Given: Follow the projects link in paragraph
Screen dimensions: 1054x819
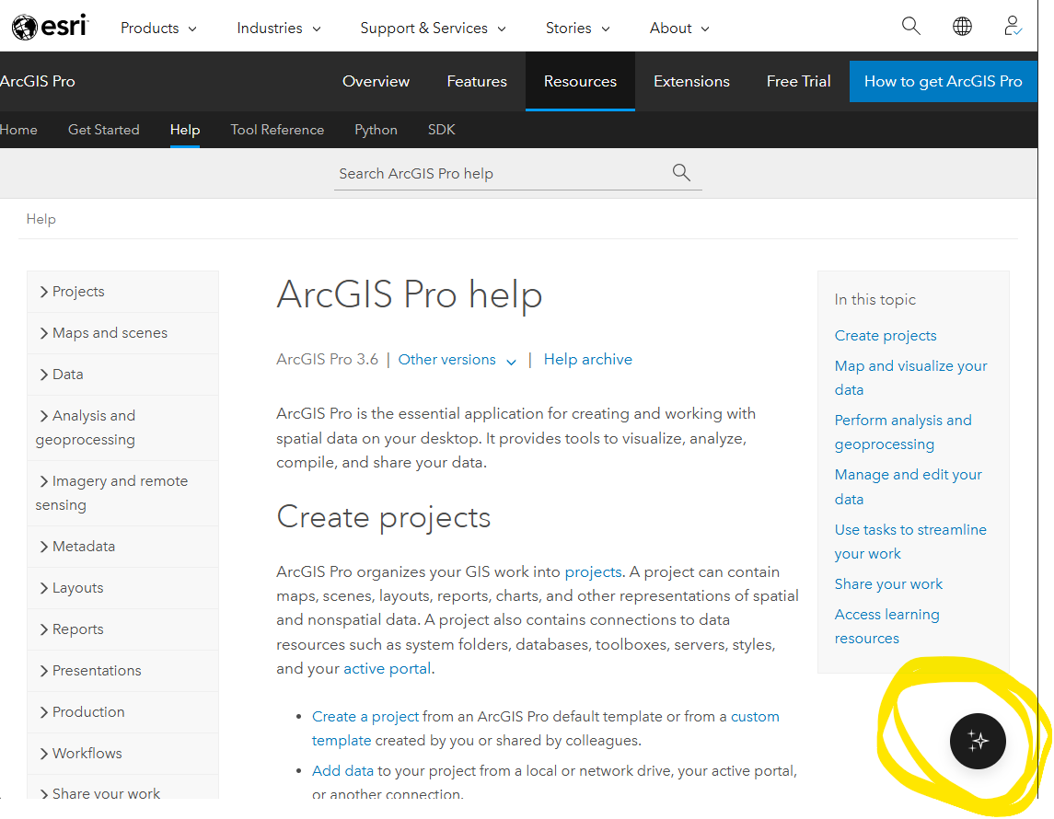Looking at the screenshot, I should click(593, 572).
